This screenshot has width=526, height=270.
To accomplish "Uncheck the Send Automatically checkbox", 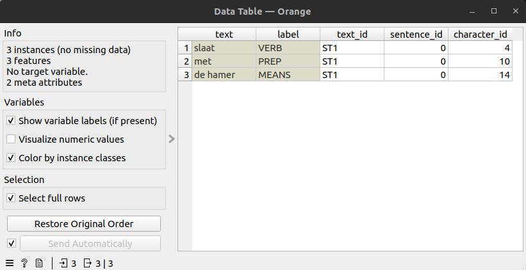I will (12, 243).
